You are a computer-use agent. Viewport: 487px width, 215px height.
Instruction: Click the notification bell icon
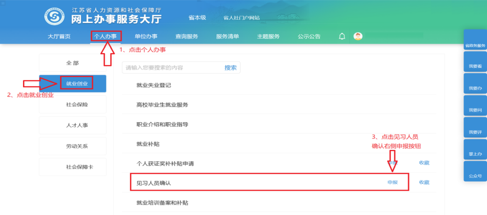click(x=342, y=37)
